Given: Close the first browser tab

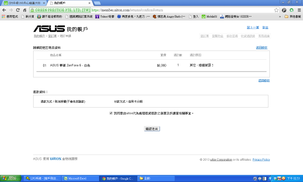Looking at the screenshot, I should (44, 3).
